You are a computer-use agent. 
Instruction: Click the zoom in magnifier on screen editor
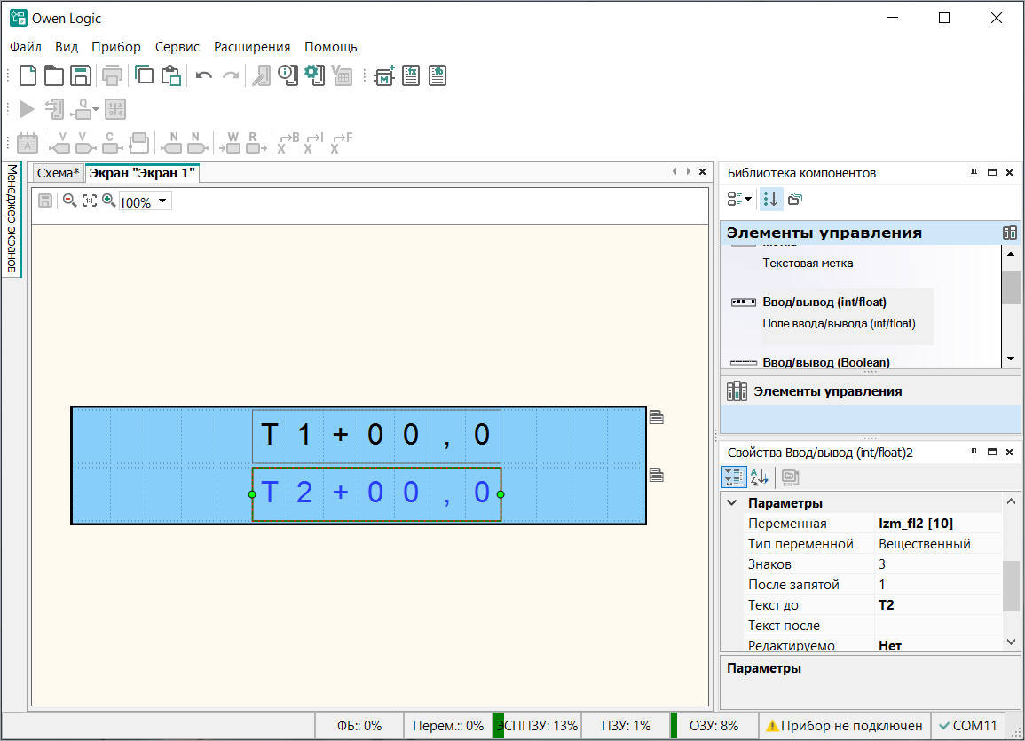pos(109,201)
